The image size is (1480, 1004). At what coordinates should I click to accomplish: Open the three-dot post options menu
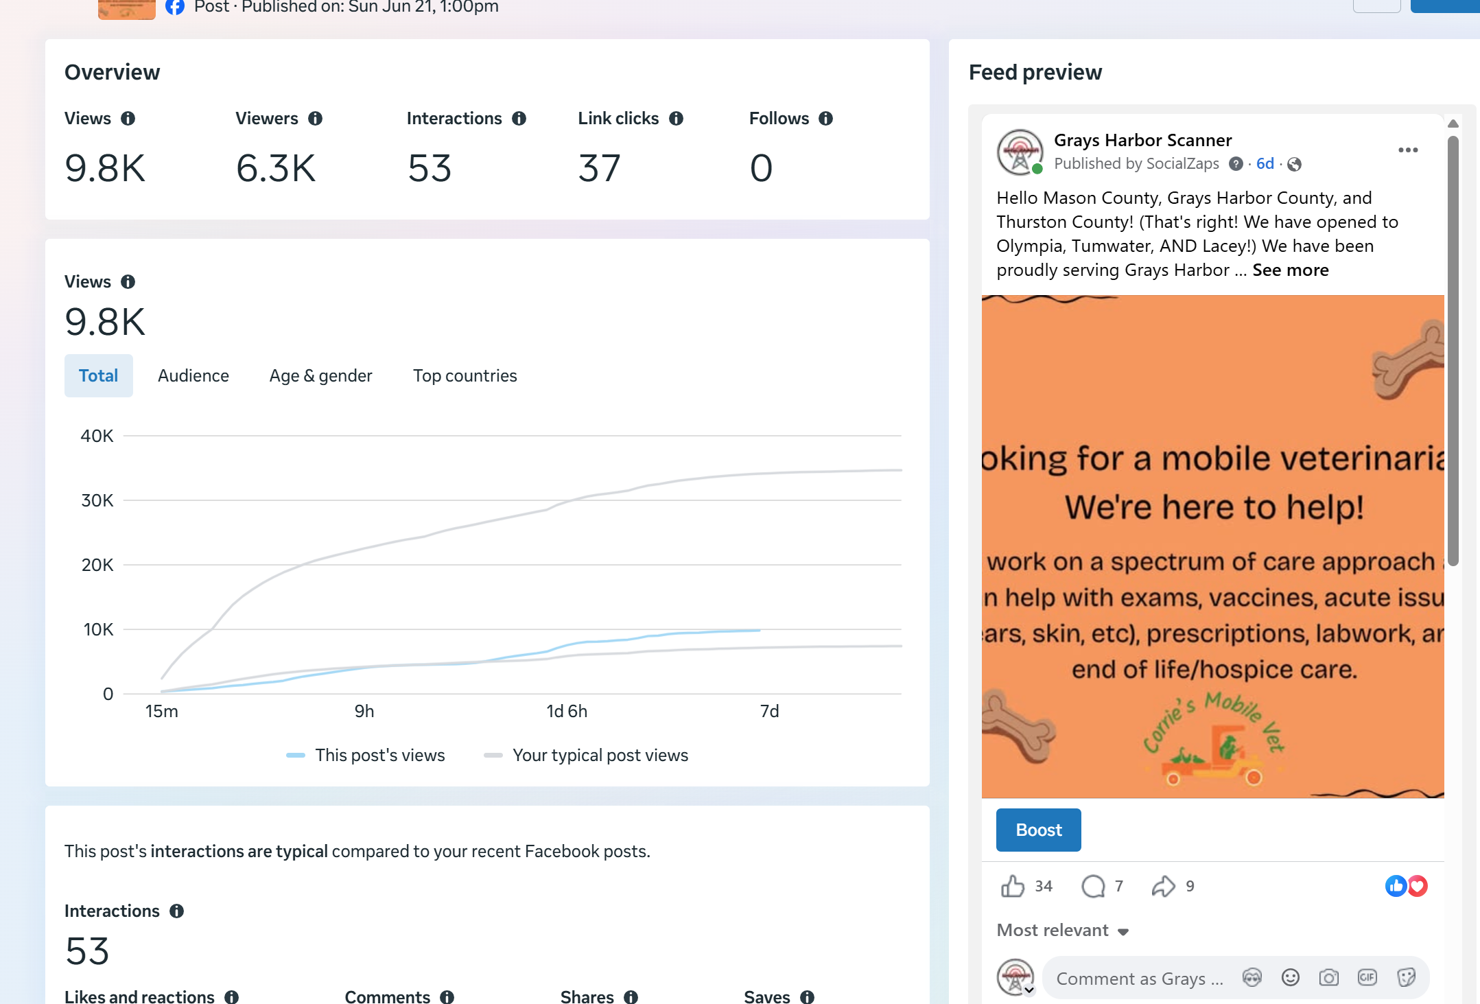pyautogui.click(x=1408, y=150)
